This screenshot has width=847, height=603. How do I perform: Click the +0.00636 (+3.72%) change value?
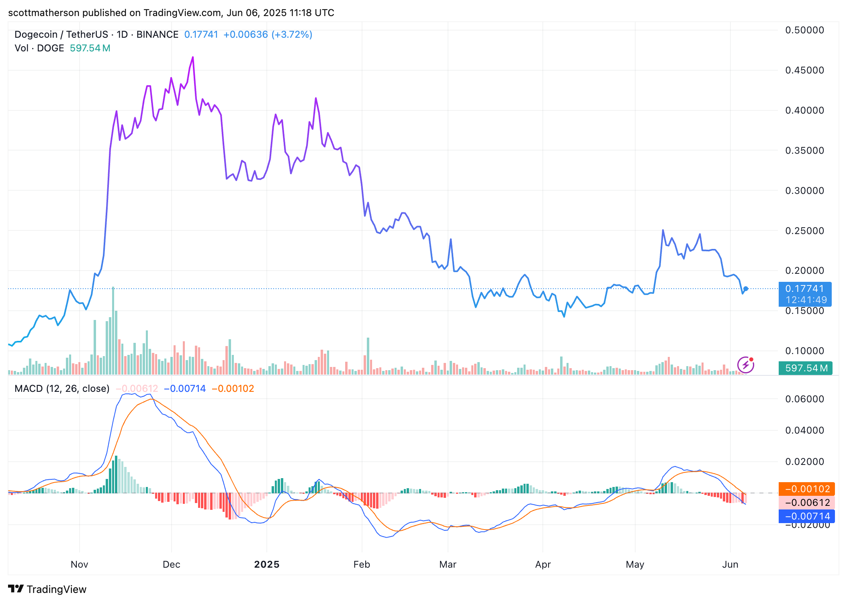point(268,35)
